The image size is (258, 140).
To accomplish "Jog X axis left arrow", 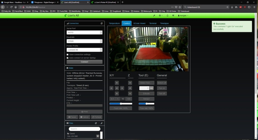I will 111,88.
